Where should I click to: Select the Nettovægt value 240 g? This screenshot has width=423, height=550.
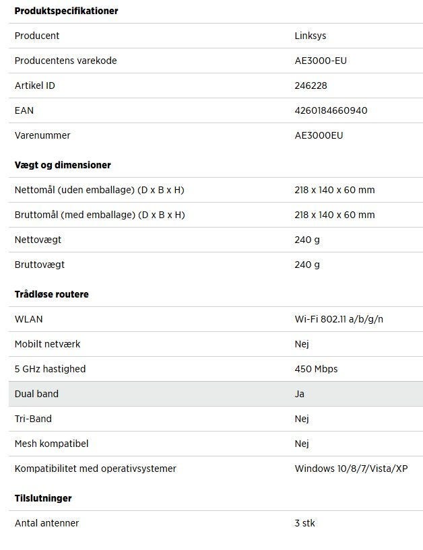tap(307, 240)
